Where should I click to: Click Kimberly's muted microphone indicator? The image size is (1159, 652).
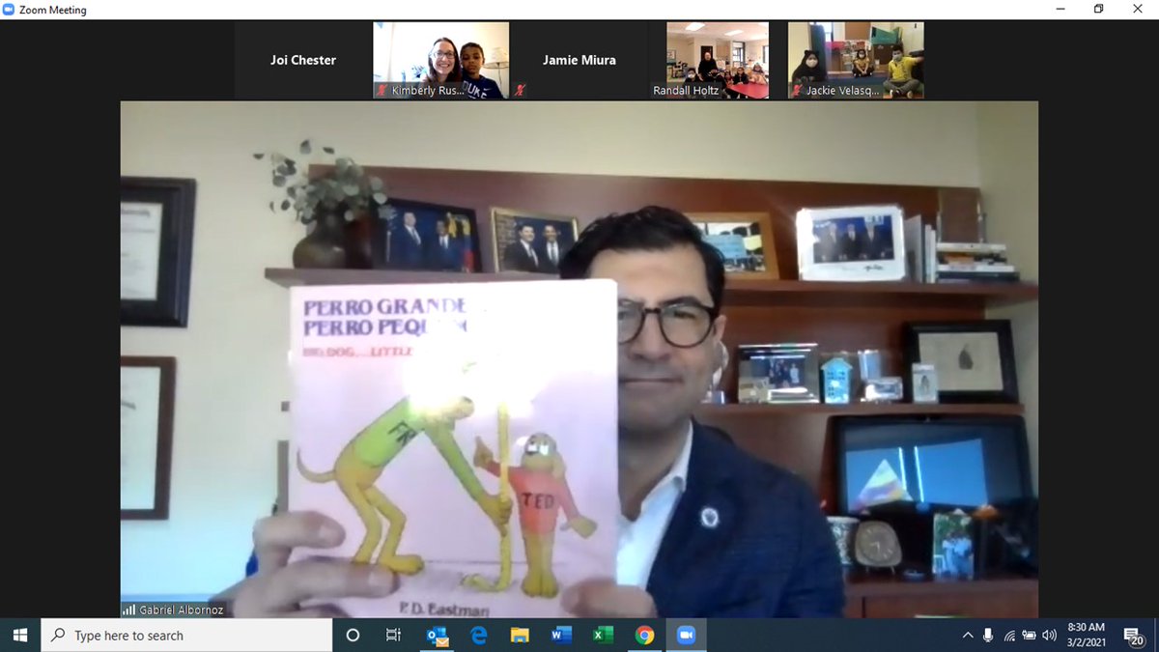pyautogui.click(x=382, y=90)
